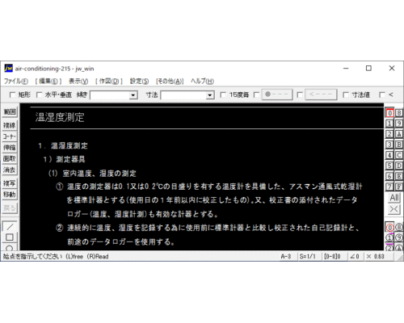Tick the < checkbox at toolbar end
The width and height of the screenshot is (404, 323).
[x=382, y=94]
